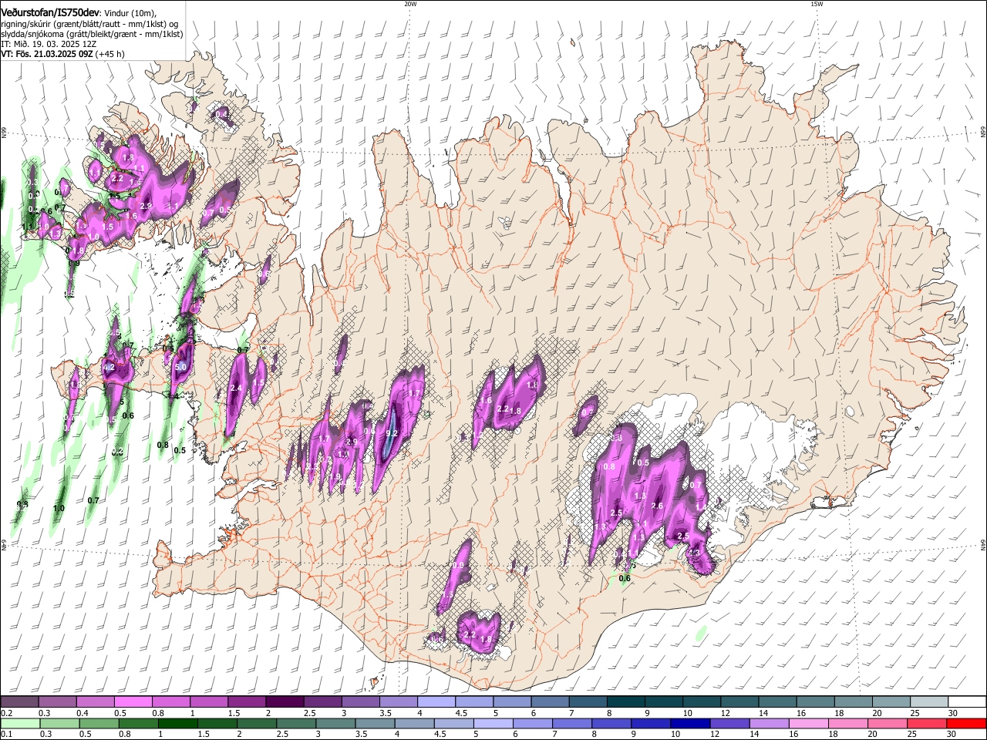The width and height of the screenshot is (987, 740).
Task: Click the bright red final swatch in lower legend row
Action: (967, 724)
